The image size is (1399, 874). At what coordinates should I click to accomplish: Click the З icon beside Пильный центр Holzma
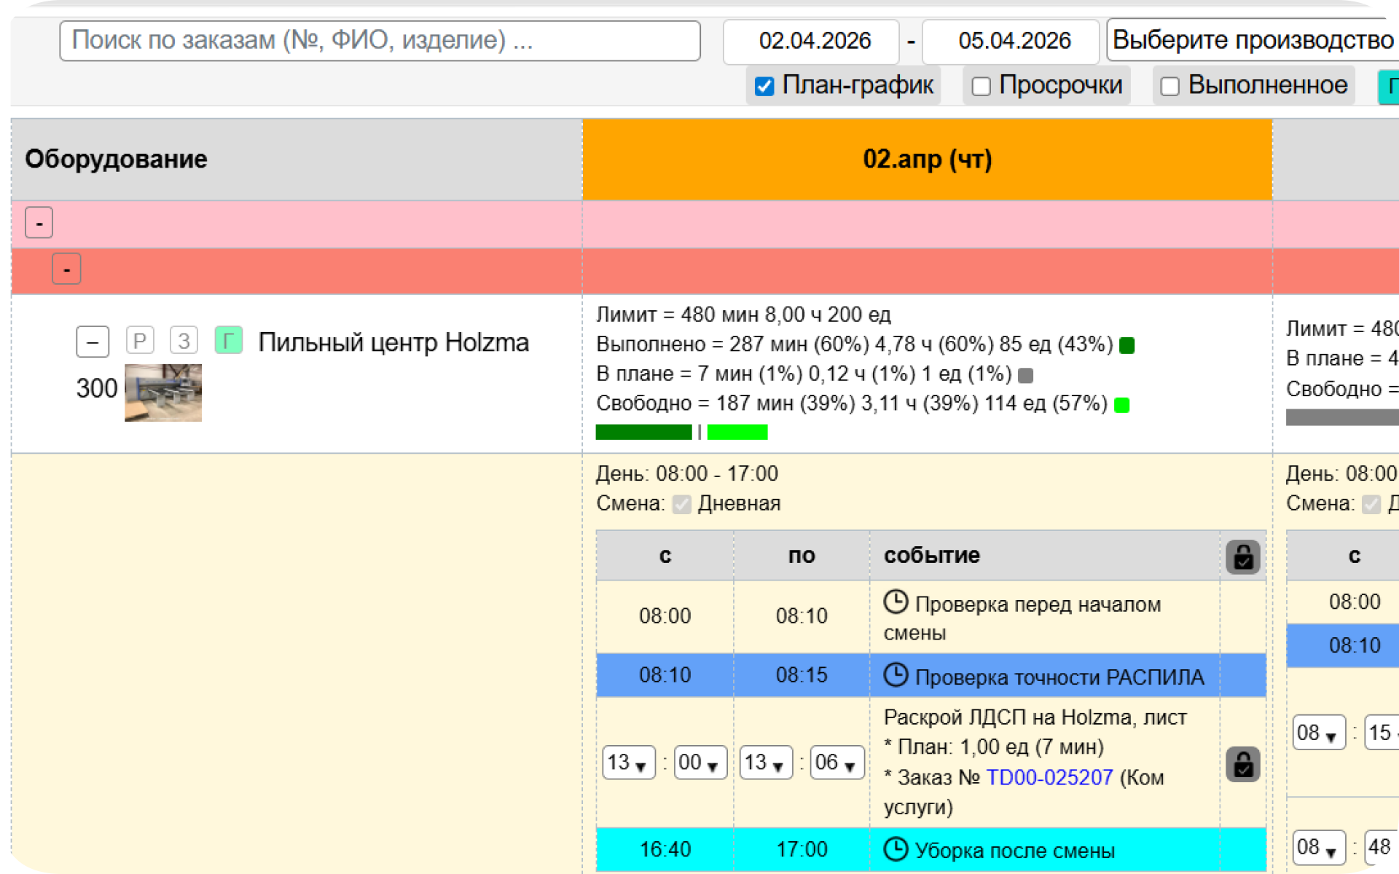coord(184,340)
